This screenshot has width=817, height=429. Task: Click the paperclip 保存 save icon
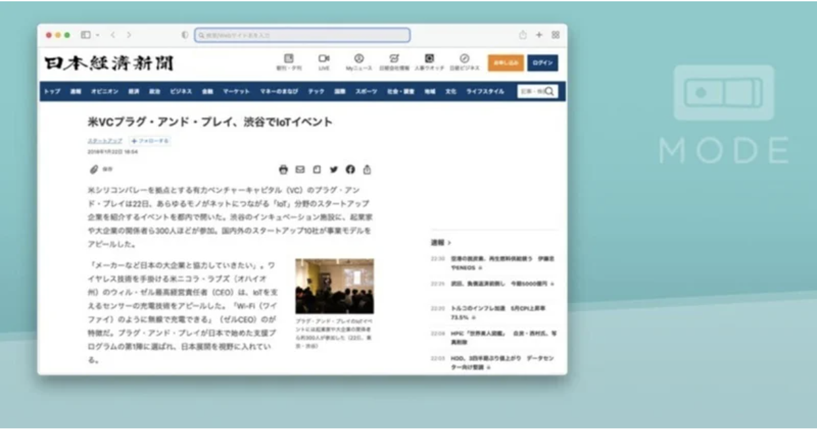coord(94,170)
